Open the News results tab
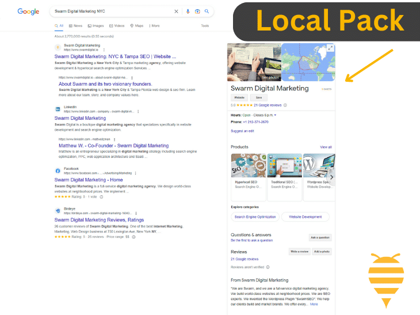The width and height of the screenshot is (420, 315). (x=75, y=26)
